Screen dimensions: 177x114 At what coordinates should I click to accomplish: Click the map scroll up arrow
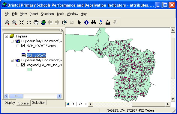pos(173,30)
